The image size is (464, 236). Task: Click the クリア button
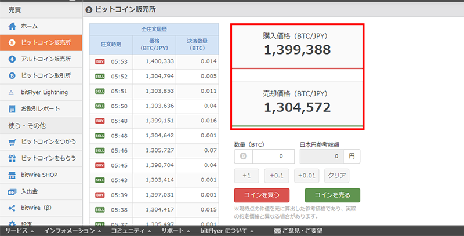tap(337, 176)
